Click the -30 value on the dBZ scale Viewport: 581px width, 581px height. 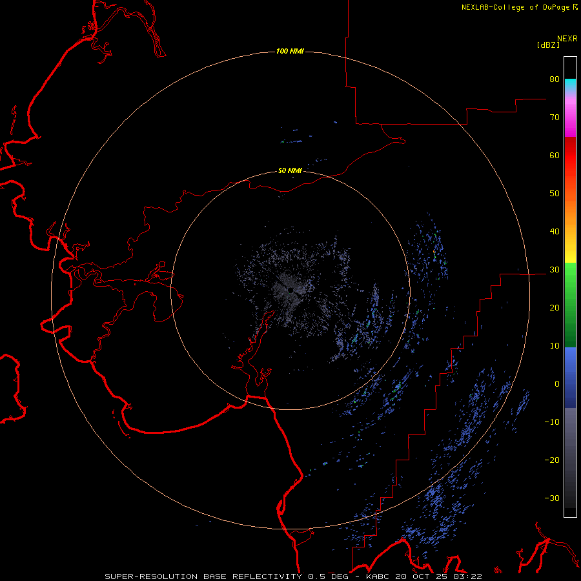pos(552,498)
